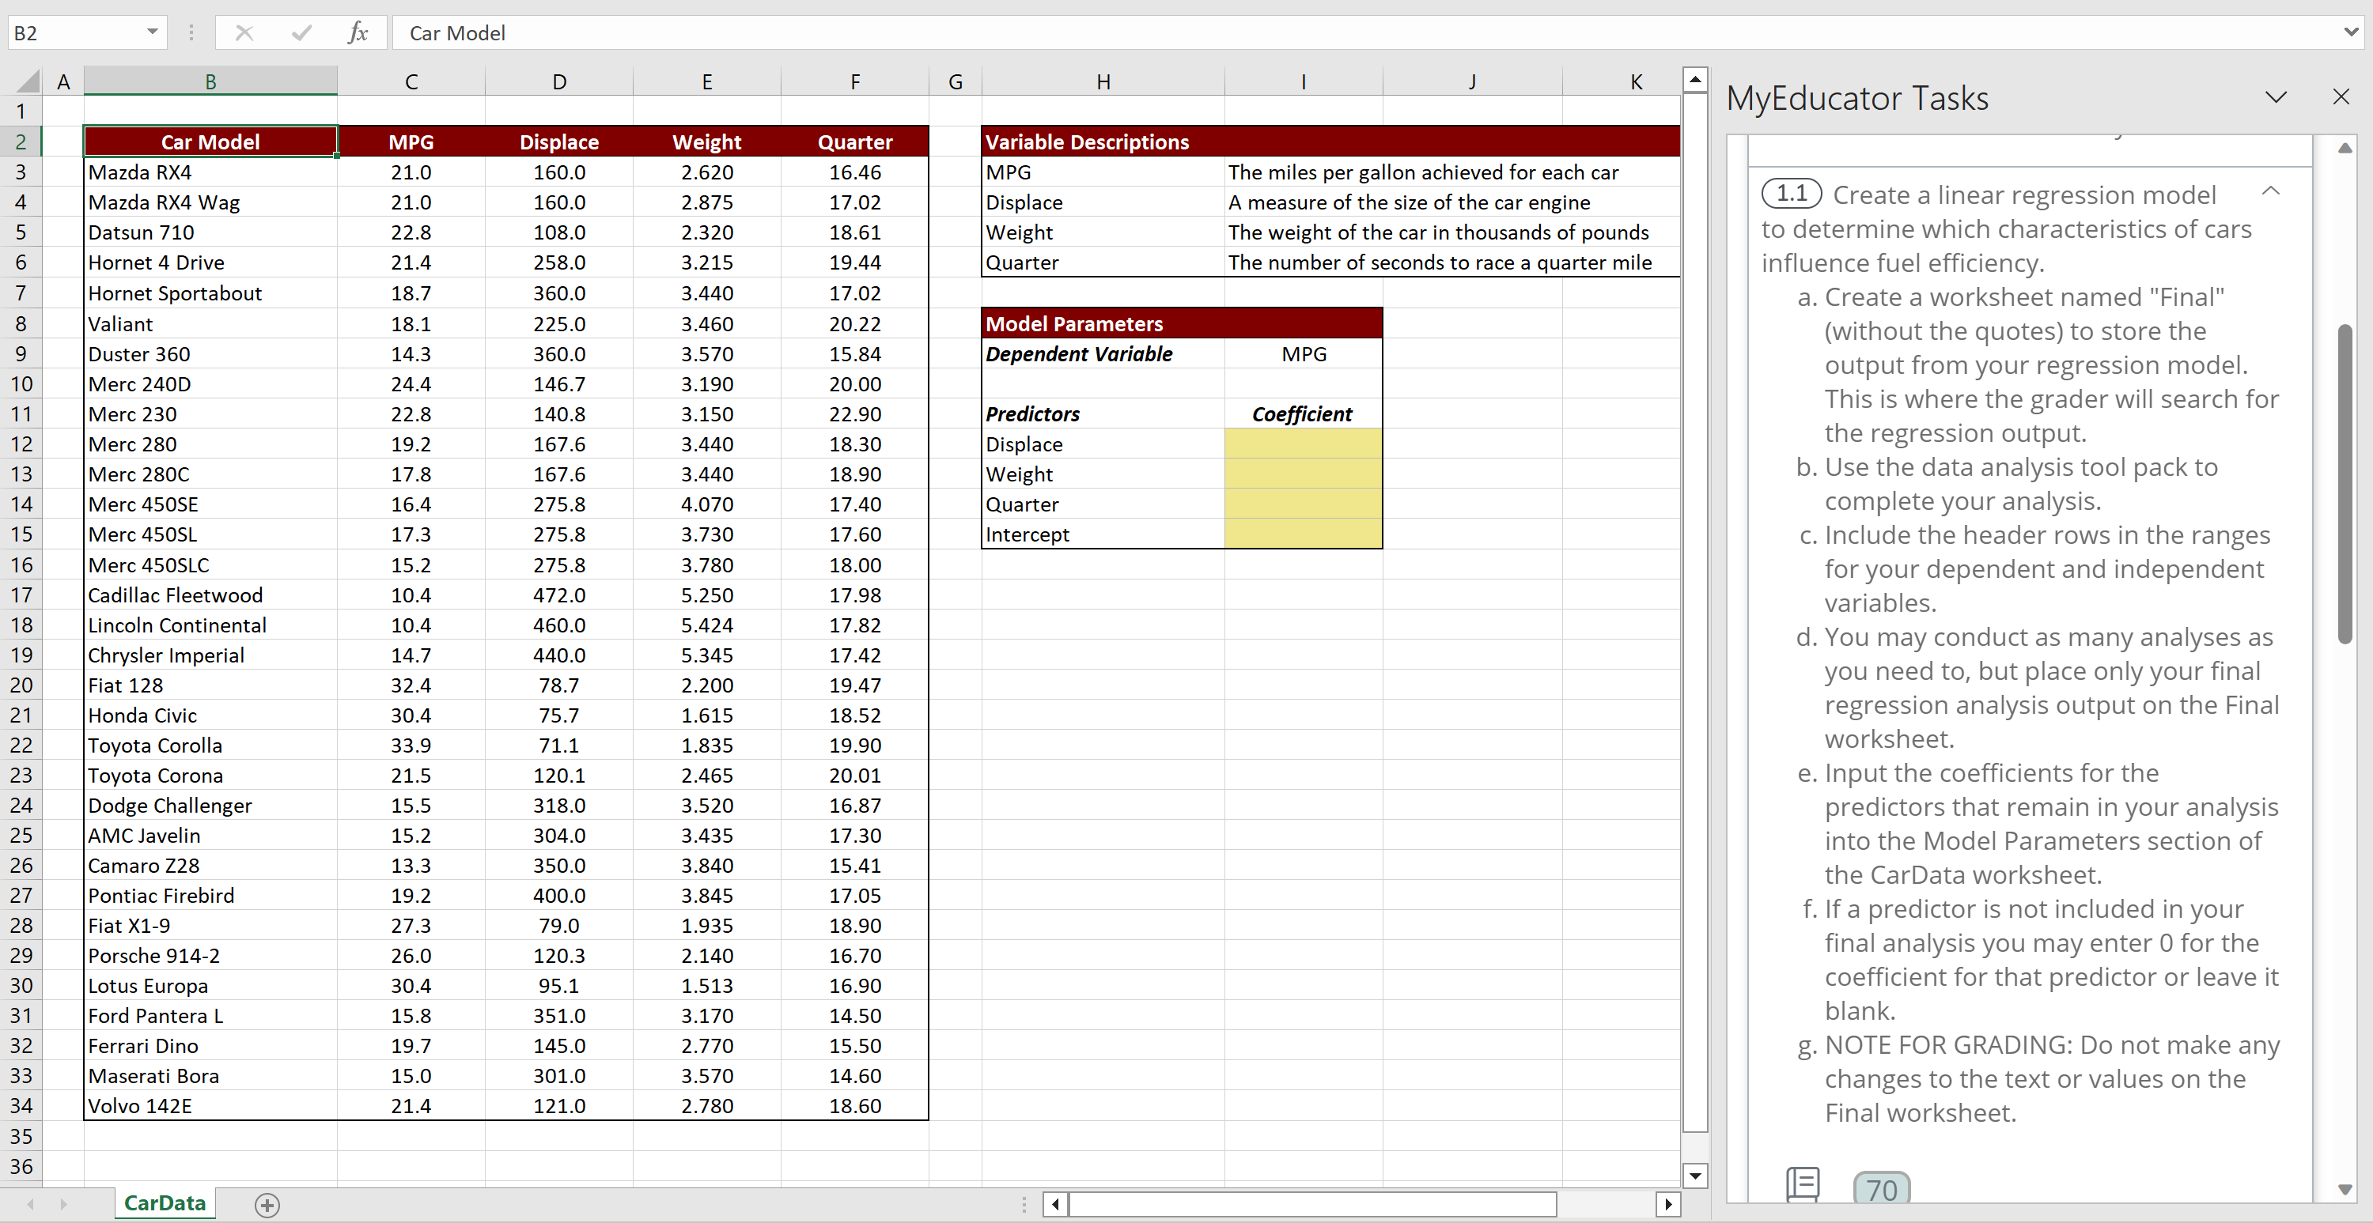Click the notes icon below task 1.1
Image resolution: width=2373 pixels, height=1223 pixels.
[x=1802, y=1184]
